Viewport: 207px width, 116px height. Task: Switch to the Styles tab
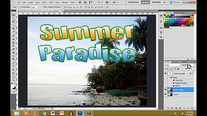point(177,13)
